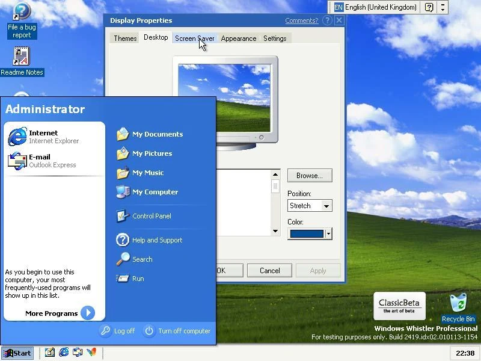
Task: Switch to the Screen Saver tab
Action: click(x=194, y=38)
